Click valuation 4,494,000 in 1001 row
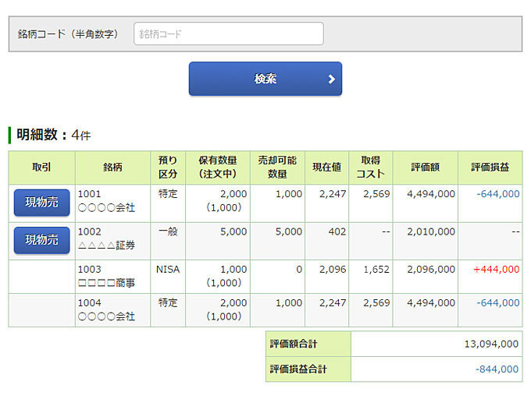 [x=431, y=194]
